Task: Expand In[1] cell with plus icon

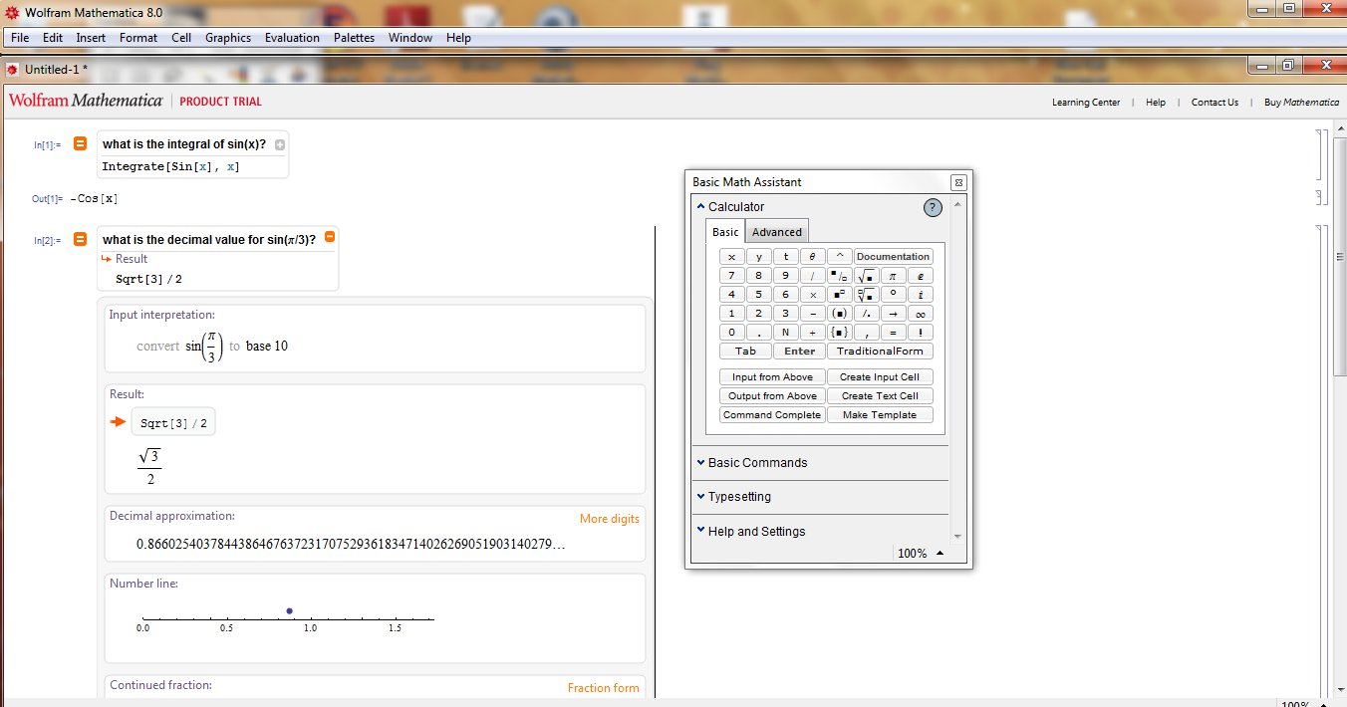Action: coord(280,144)
